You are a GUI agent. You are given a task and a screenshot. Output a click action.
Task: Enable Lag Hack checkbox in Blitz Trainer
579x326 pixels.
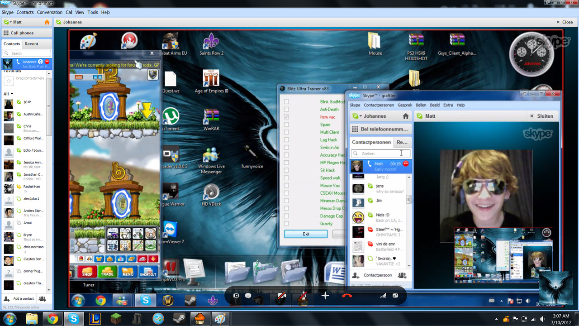[286, 140]
